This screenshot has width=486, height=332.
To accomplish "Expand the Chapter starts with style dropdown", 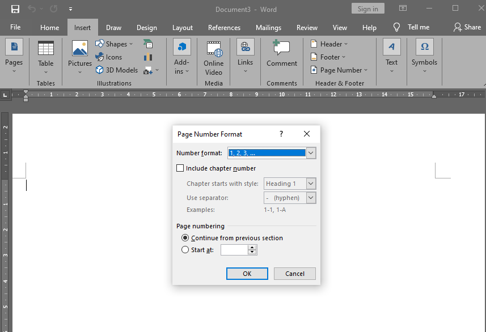I will pos(310,184).
